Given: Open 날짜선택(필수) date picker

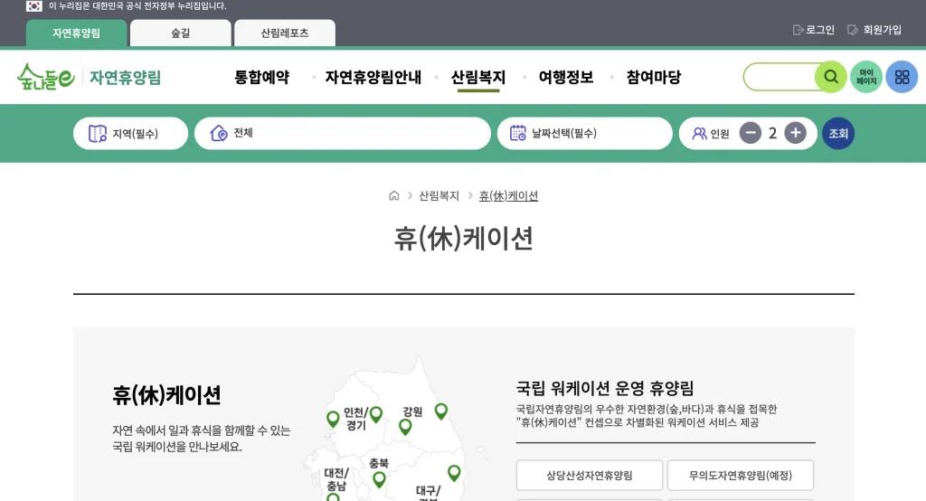Looking at the screenshot, I should pyautogui.click(x=585, y=133).
